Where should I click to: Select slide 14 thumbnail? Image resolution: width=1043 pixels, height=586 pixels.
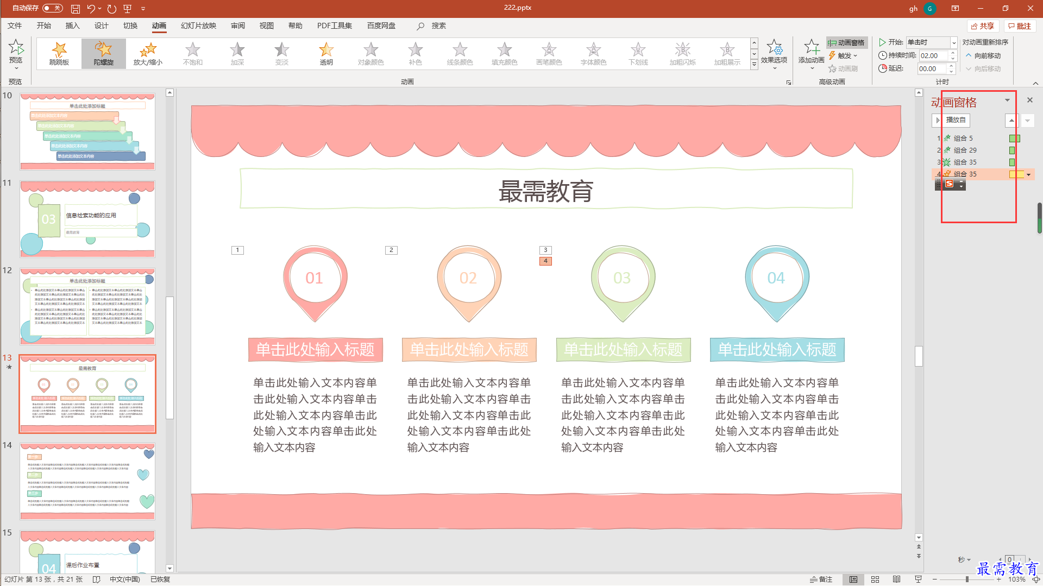(x=87, y=481)
